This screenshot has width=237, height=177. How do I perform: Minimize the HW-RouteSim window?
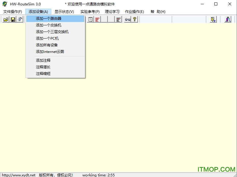pos(202,4)
